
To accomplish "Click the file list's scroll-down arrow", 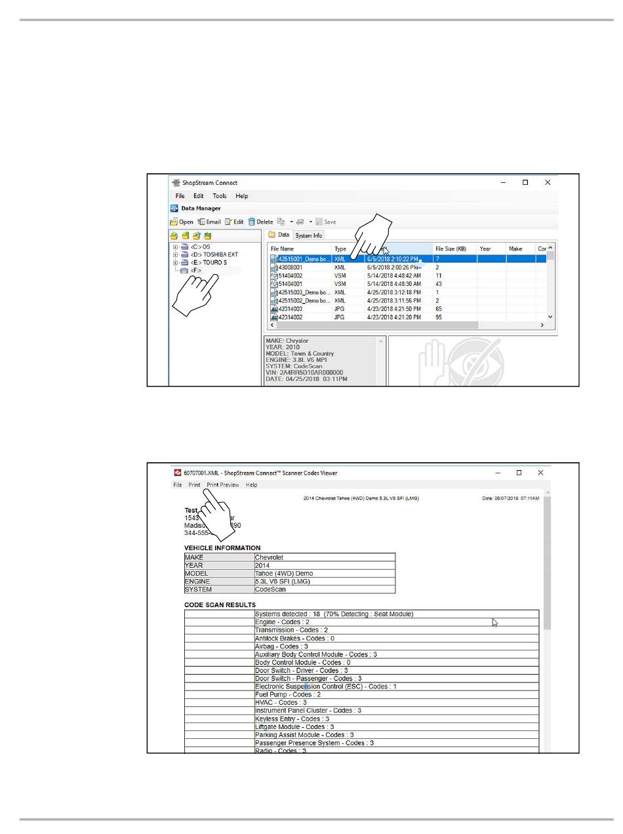I will click(550, 317).
